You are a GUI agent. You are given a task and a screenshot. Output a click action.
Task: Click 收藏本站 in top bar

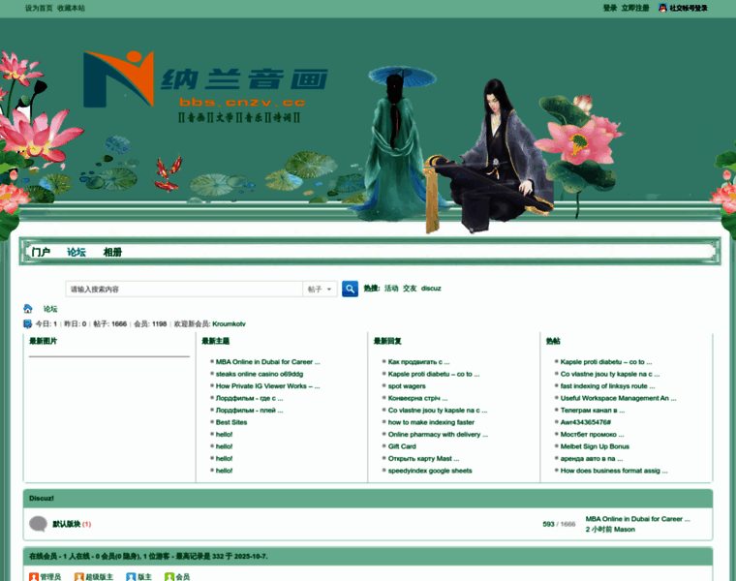[72, 8]
